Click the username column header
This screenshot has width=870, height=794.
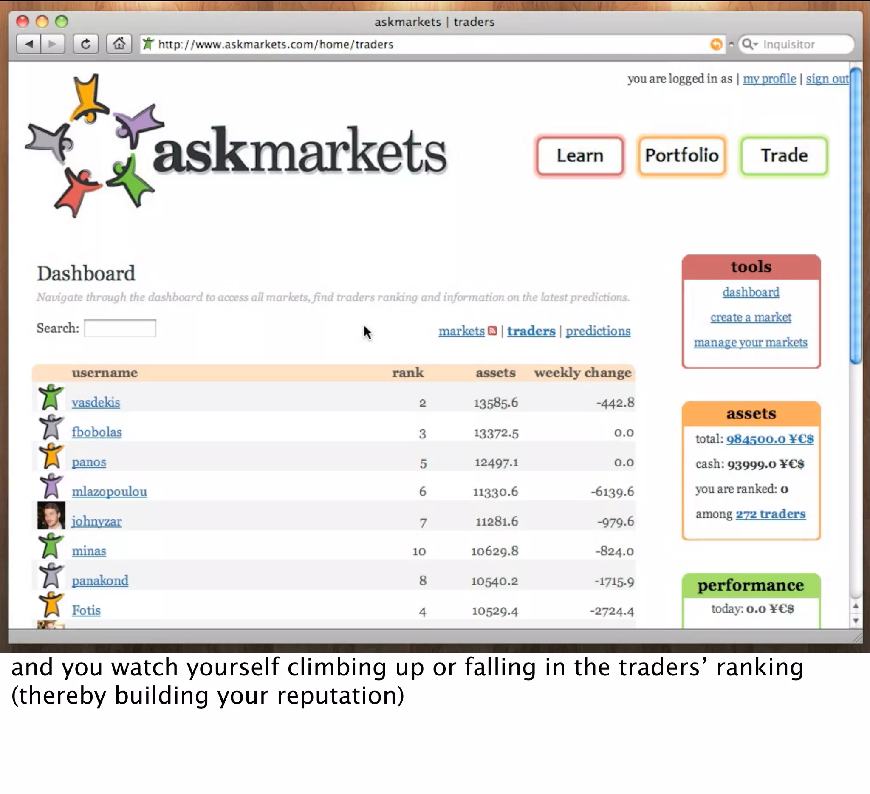105,373
